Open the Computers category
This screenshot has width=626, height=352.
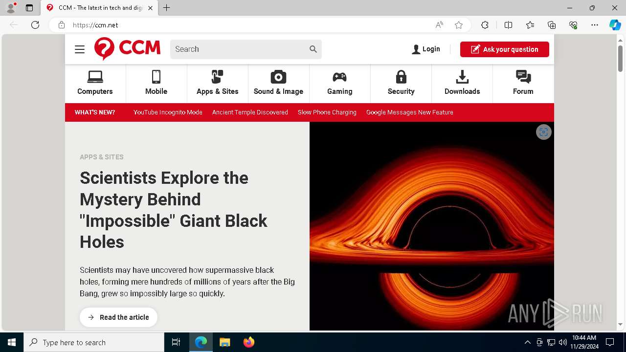(x=95, y=84)
